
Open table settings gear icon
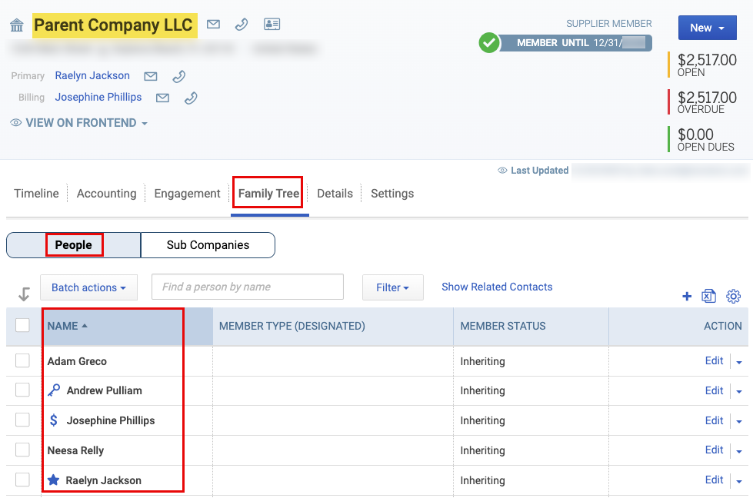733,296
